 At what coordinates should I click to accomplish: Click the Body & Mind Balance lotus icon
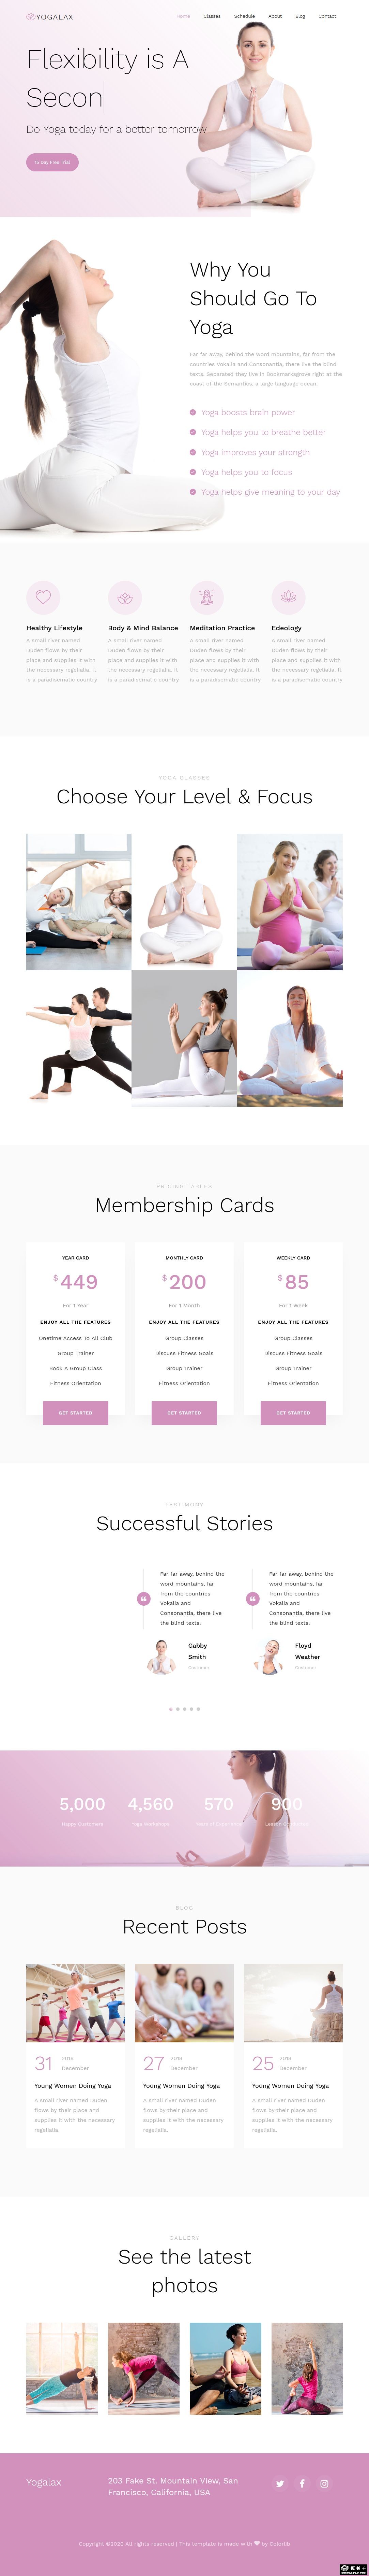(x=125, y=597)
